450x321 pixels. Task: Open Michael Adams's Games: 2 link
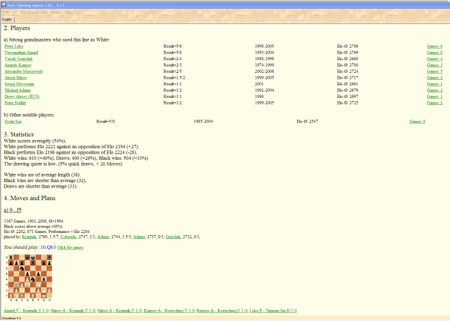(435, 90)
